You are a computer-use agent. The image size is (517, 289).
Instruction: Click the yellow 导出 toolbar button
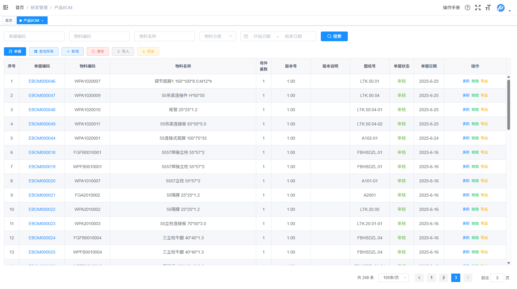click(148, 51)
